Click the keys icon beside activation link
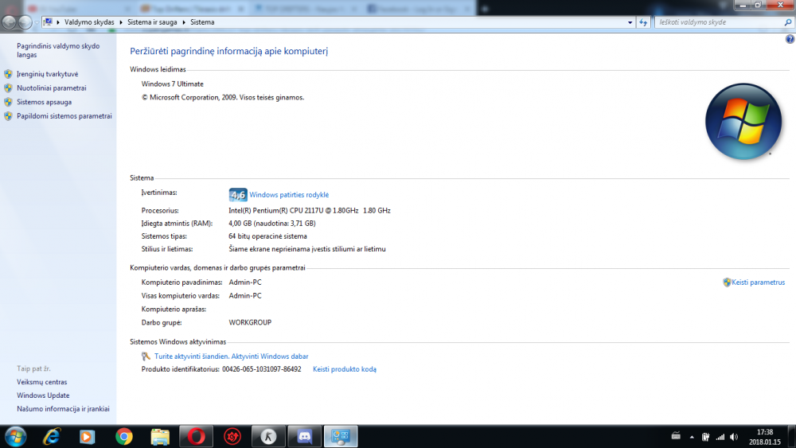796x448 pixels. (x=146, y=356)
